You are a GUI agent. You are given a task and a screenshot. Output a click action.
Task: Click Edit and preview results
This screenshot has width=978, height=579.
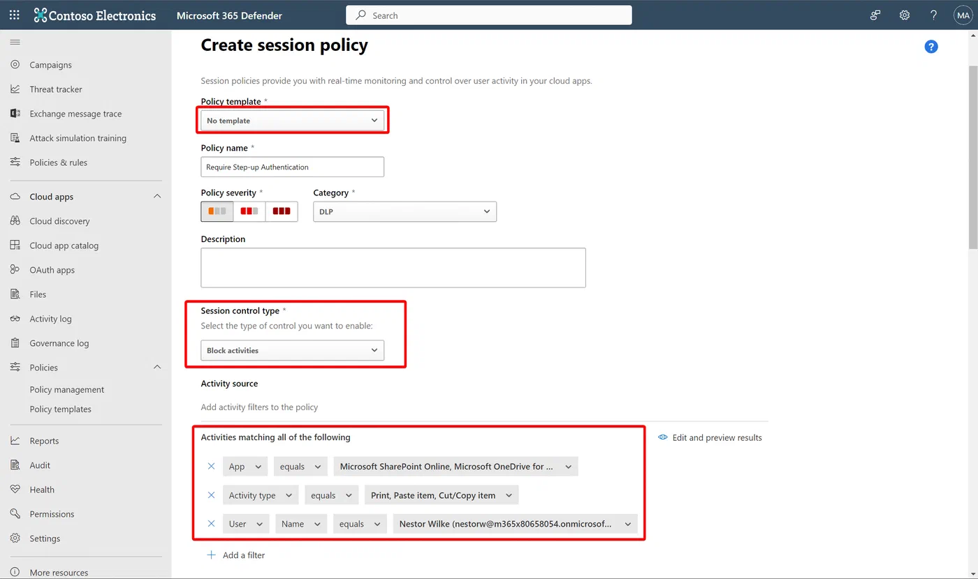(x=710, y=438)
